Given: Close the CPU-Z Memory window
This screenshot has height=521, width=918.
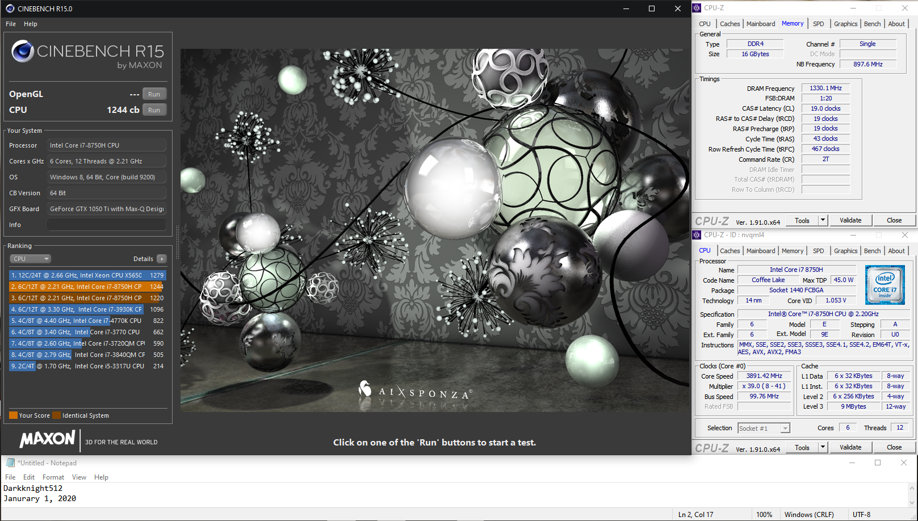Looking at the screenshot, I should coord(905,8).
